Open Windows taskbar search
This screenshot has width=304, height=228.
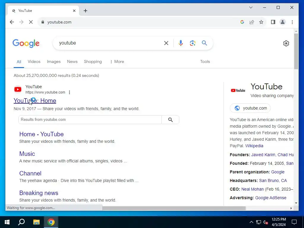point(21,222)
